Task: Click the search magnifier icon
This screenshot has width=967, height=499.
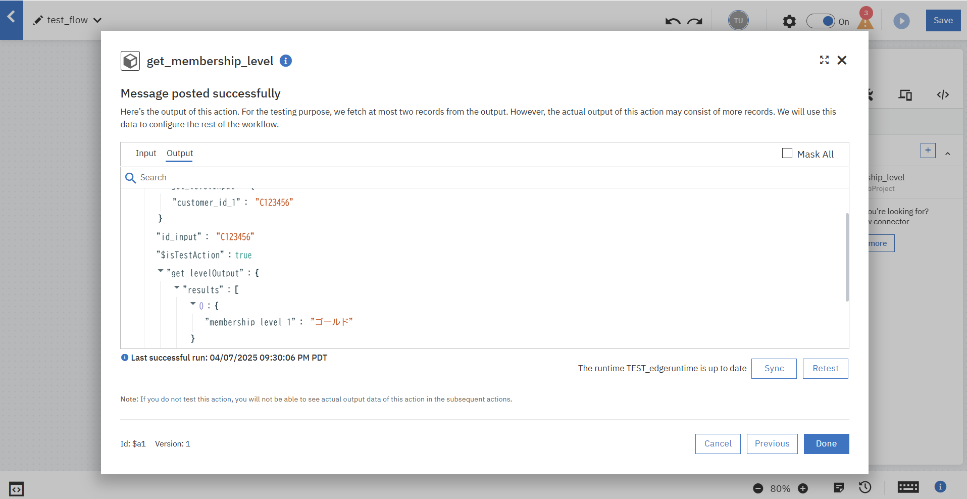Action: [130, 178]
